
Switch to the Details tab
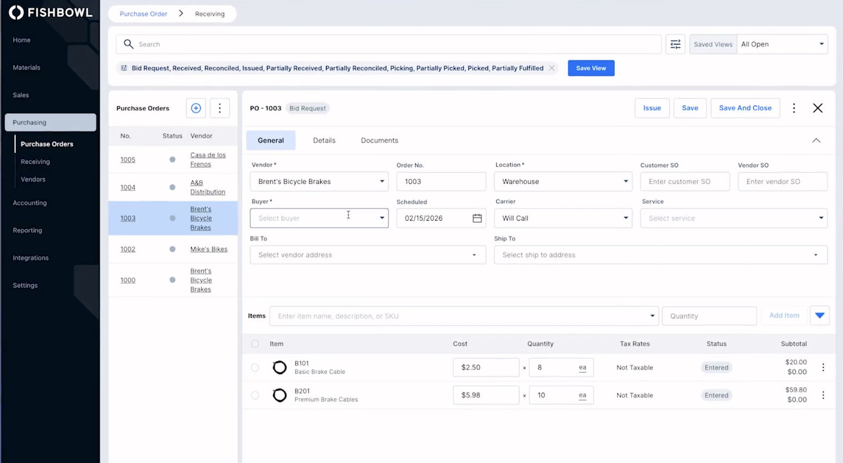pyautogui.click(x=324, y=140)
